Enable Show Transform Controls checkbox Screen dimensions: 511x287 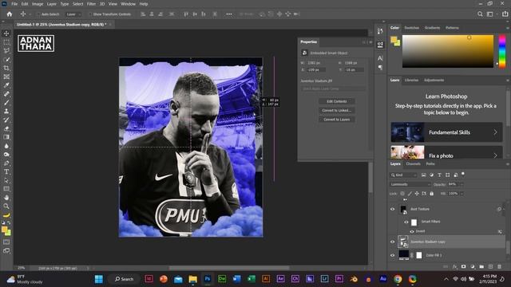click(x=90, y=14)
